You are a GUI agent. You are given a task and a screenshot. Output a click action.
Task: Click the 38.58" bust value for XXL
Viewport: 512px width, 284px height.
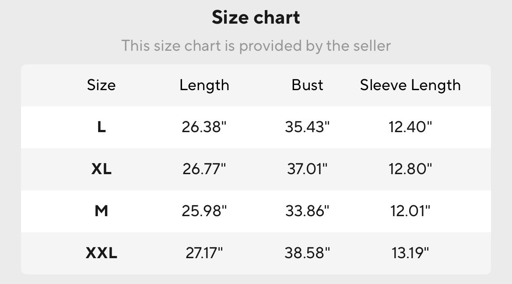click(x=307, y=253)
